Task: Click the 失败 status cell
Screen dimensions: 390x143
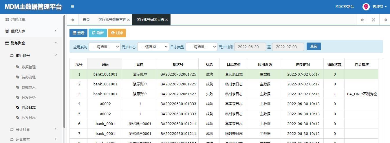Action: [209, 94]
